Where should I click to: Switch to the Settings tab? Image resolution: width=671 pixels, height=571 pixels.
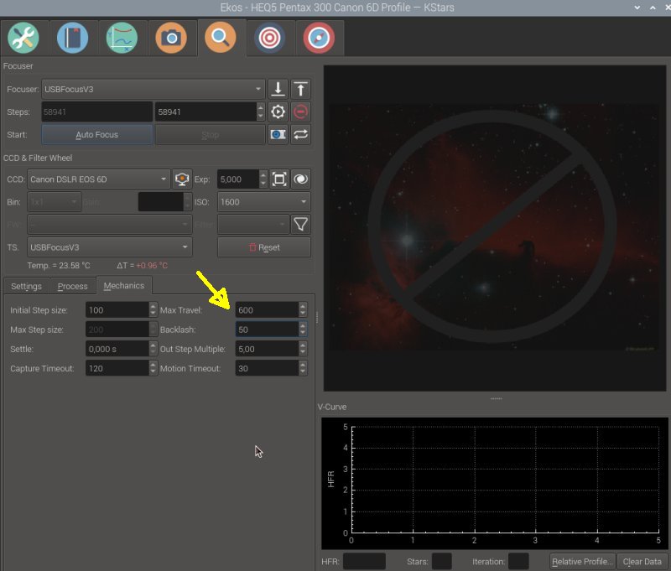click(27, 286)
